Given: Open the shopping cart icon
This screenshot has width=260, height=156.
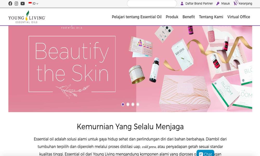Looking at the screenshot, I should click(235, 3).
